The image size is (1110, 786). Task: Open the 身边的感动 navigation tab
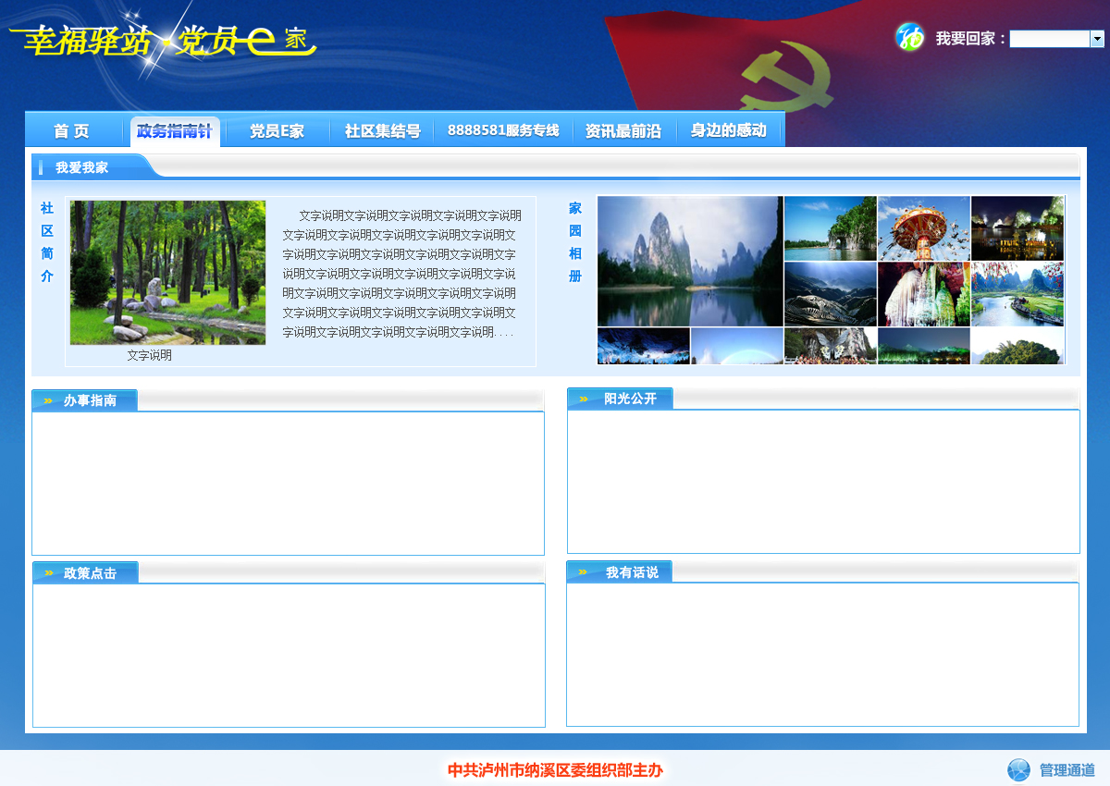point(729,131)
